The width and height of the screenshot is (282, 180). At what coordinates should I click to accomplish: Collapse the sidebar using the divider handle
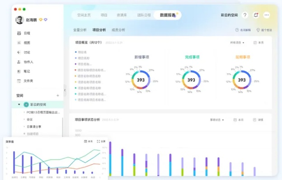coord(64,90)
